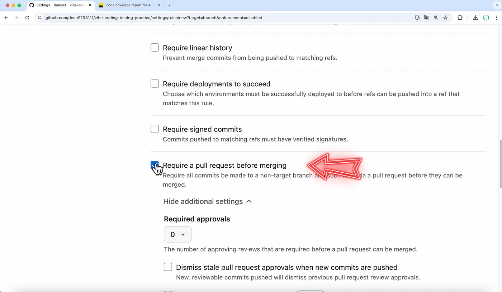The width and height of the screenshot is (502, 292).
Task: Open the Chrome three-dot menu
Action: pyautogui.click(x=497, y=18)
